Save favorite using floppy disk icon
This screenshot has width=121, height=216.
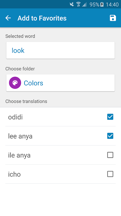(x=113, y=18)
